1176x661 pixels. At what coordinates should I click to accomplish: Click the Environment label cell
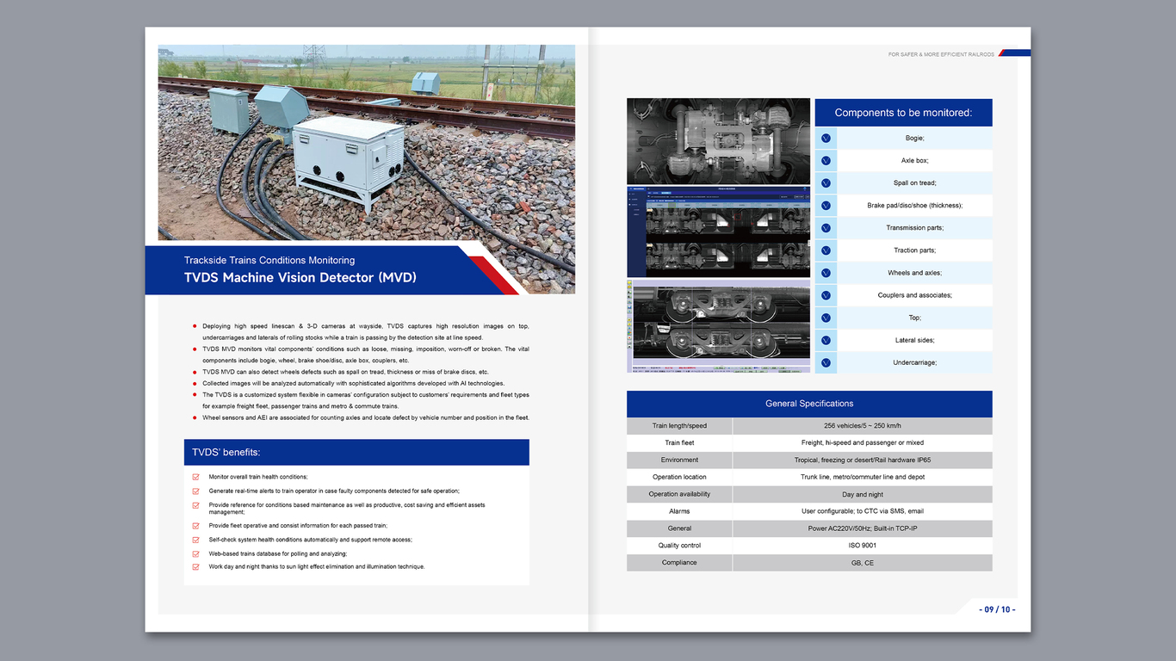679,460
